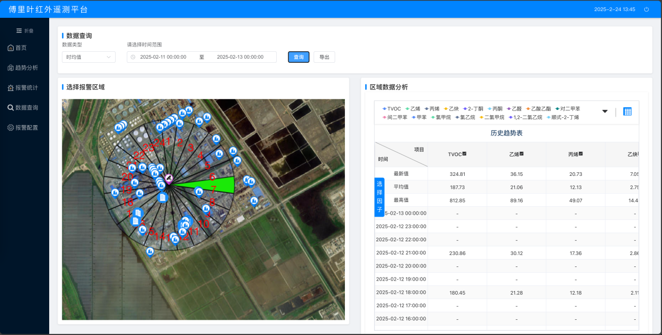The height and width of the screenshot is (335, 662).
Task: Click the 导出 button
Action: pos(324,57)
